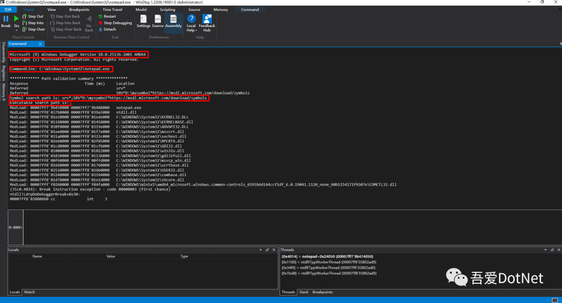Click Step Out in Flow Control
562x303 pixels.
33,17
